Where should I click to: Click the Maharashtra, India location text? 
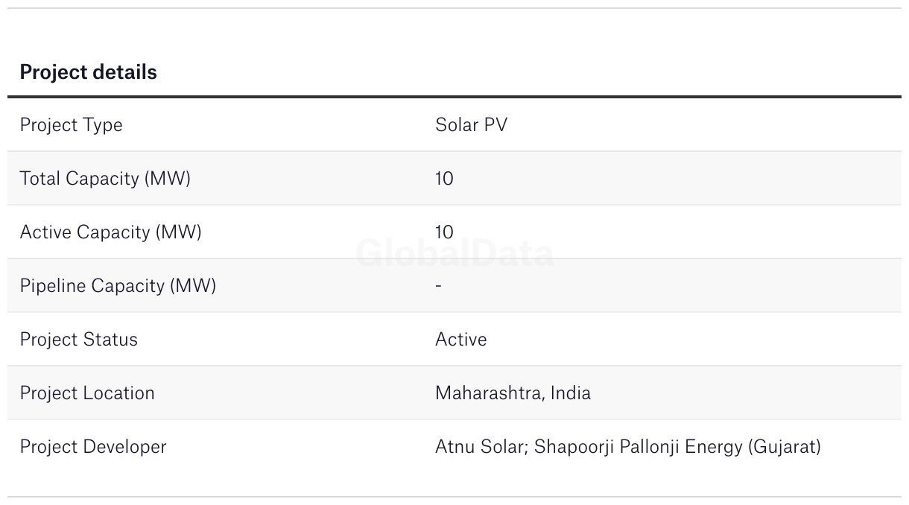pyautogui.click(x=513, y=393)
